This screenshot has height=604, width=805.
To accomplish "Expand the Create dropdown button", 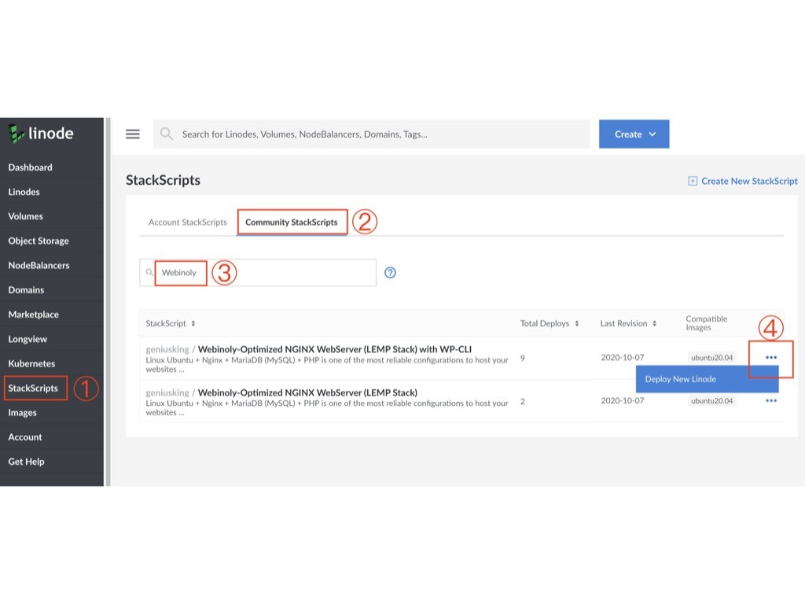I will click(634, 134).
